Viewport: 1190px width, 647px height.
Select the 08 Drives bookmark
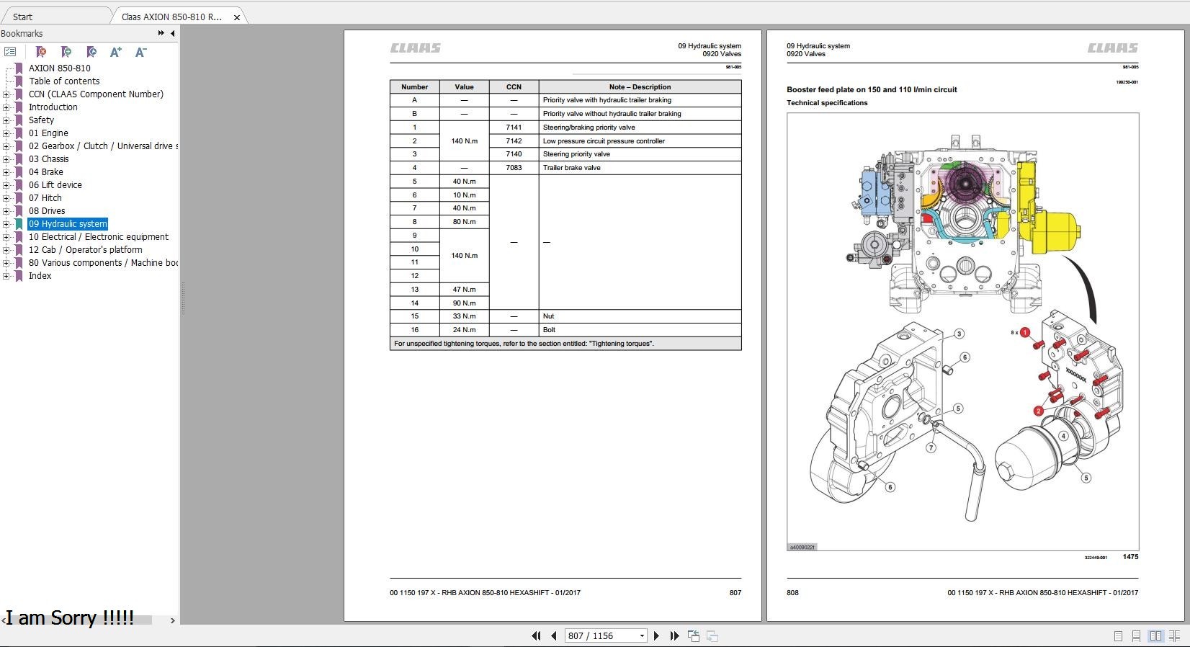(x=47, y=211)
